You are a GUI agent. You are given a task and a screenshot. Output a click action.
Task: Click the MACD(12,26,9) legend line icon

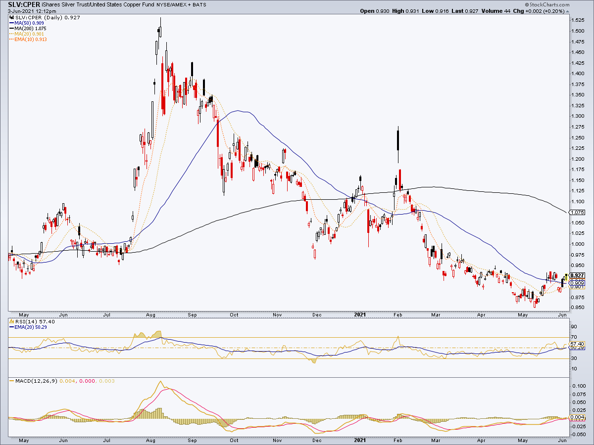pos(11,381)
